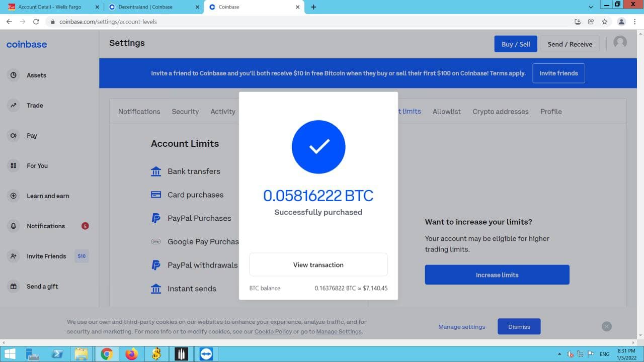Click the bank icon beside Bank transfers
The image size is (644, 362).
click(156, 171)
